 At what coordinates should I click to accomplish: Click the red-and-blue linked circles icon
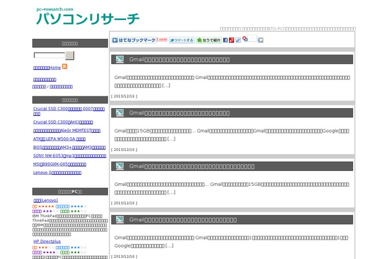pyautogui.click(x=244, y=39)
